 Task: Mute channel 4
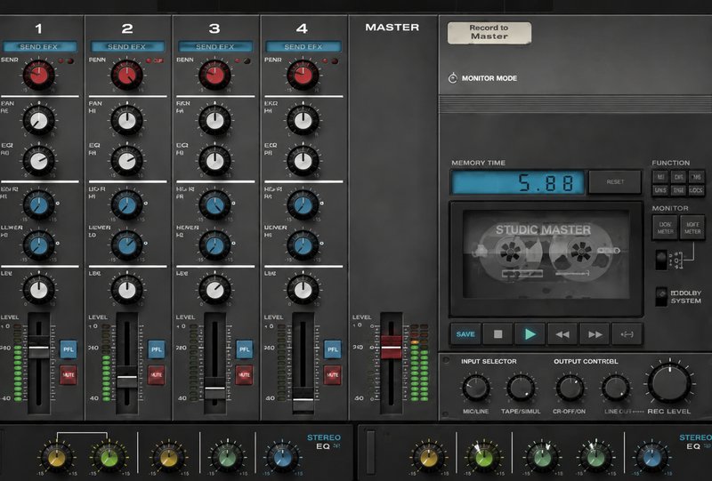(x=332, y=375)
